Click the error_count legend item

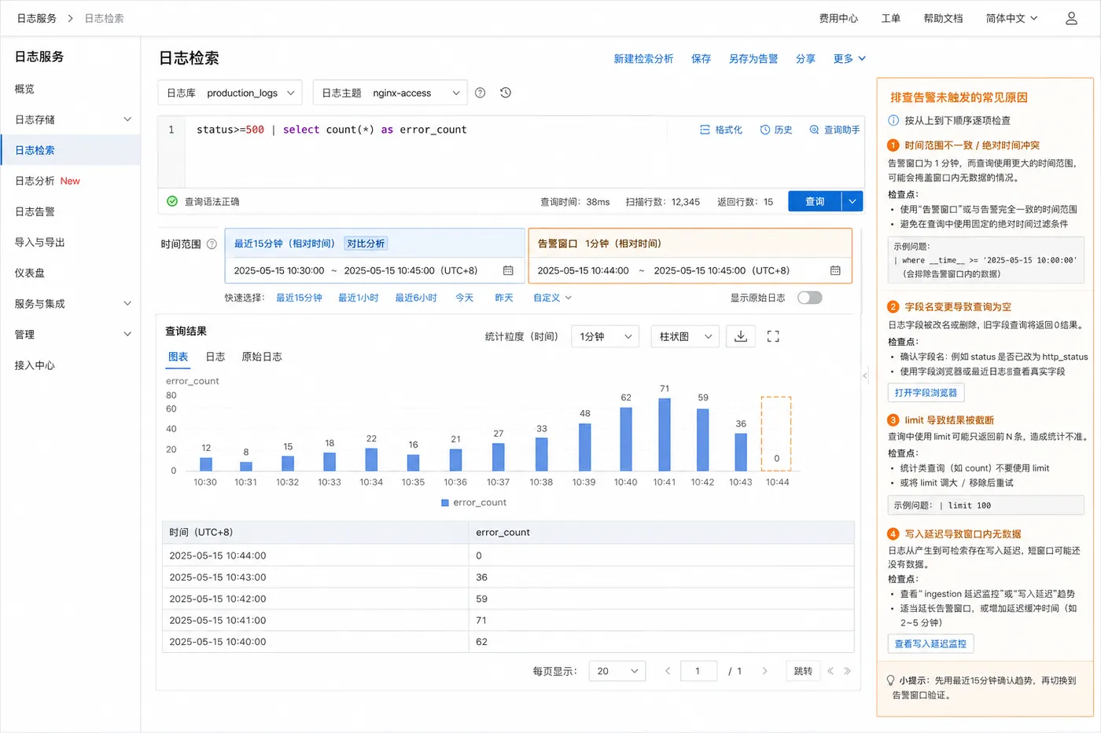click(x=473, y=502)
